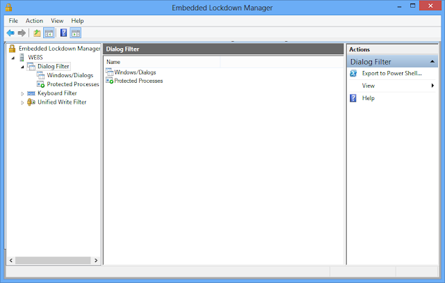Click the Dialog Filter header in Actions pane
Screen dimensions: 445x283
tap(392, 62)
